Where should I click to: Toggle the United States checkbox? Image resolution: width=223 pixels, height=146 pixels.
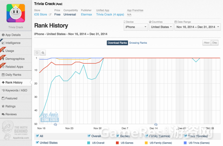coord(37,142)
